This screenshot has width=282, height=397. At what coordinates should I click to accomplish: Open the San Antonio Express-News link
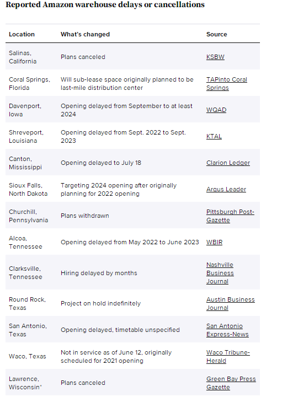227,330
